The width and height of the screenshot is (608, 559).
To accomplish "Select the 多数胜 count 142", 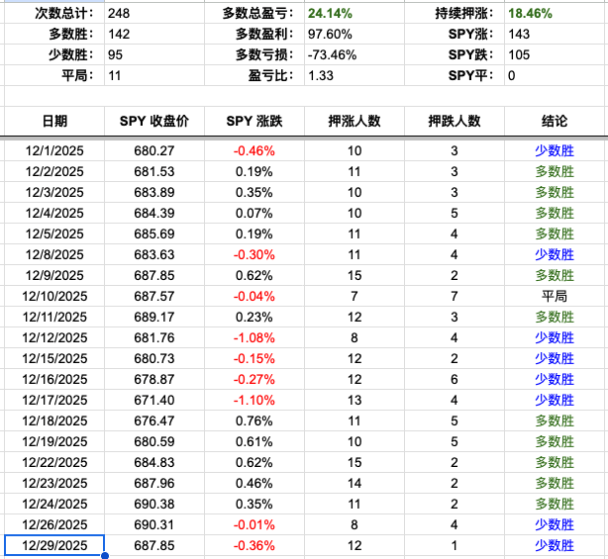I will point(154,34).
